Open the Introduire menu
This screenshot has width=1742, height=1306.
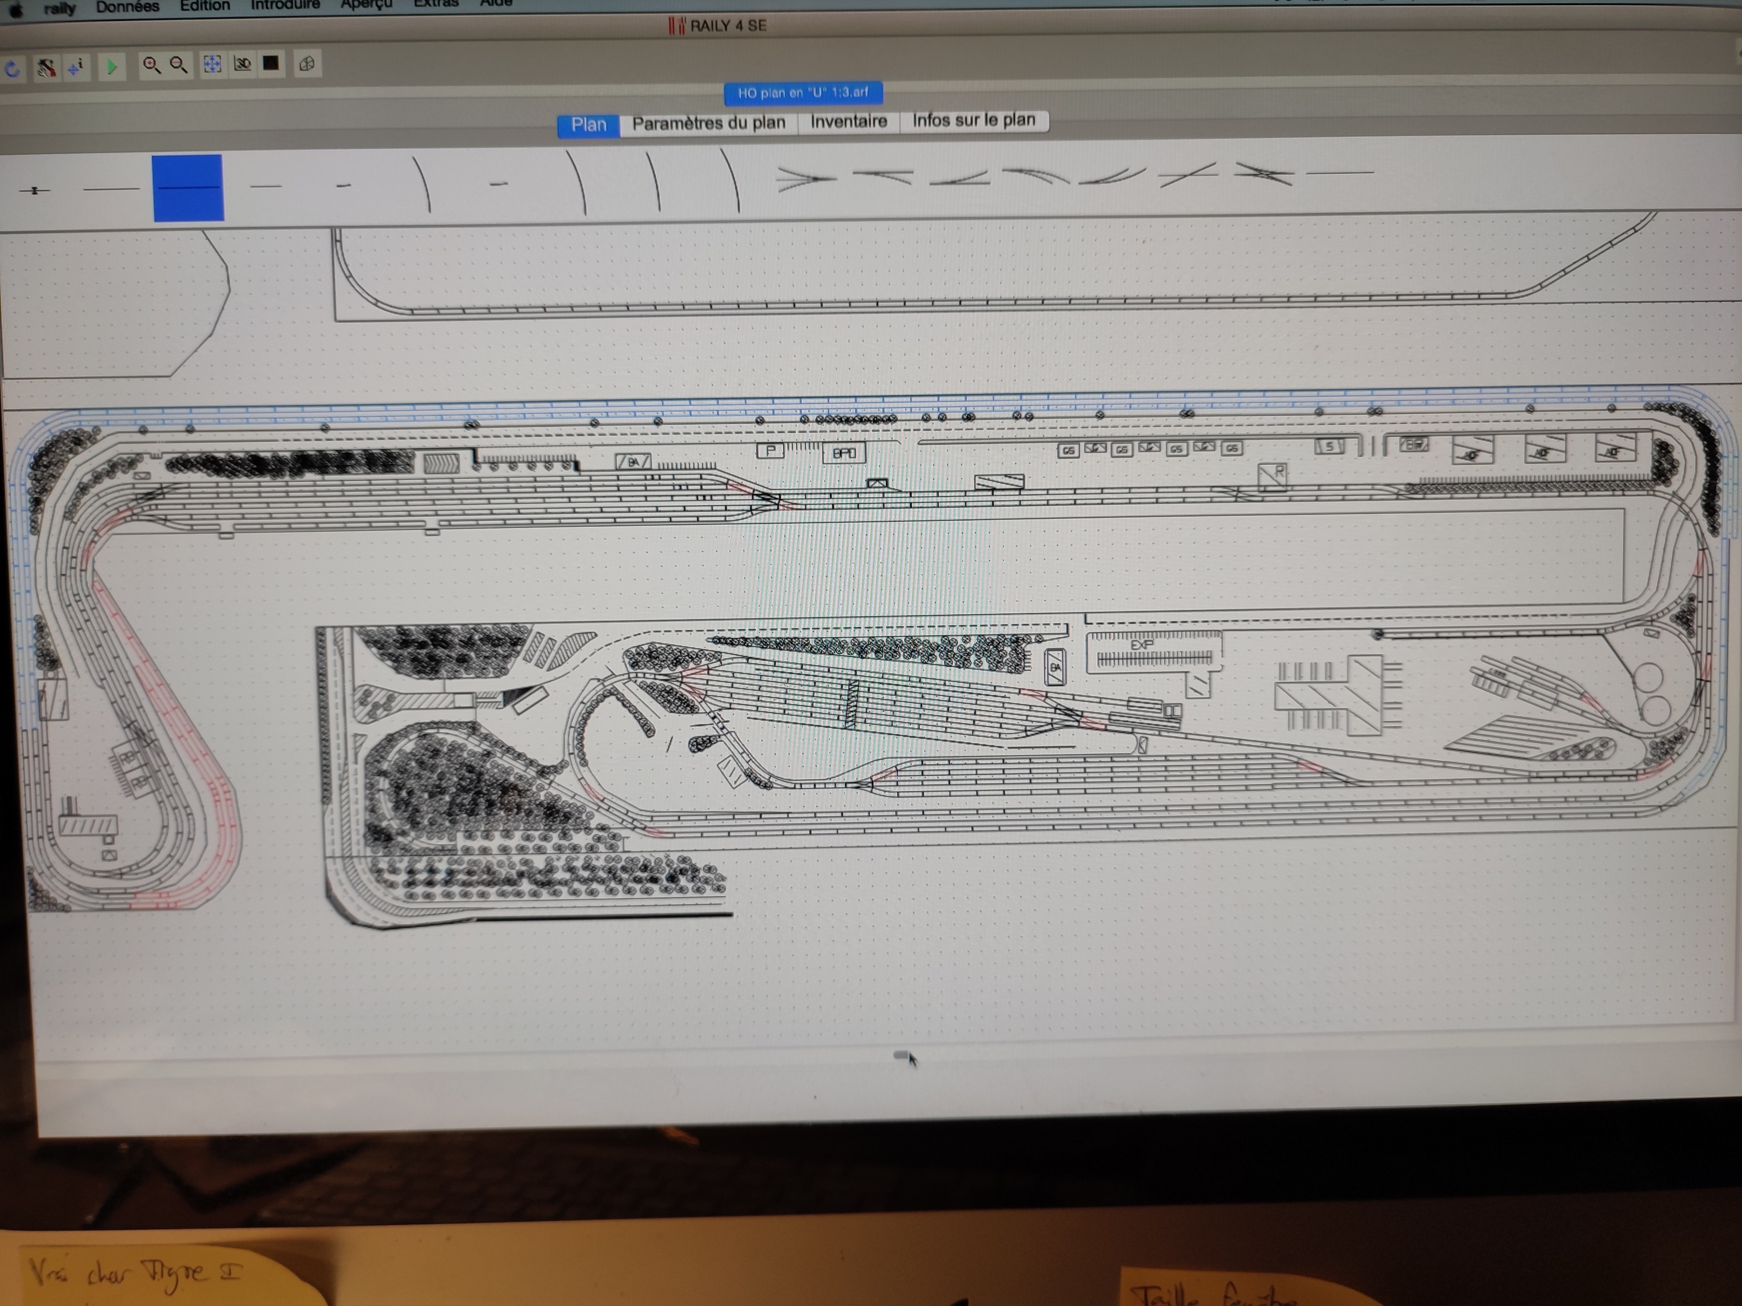(x=285, y=6)
